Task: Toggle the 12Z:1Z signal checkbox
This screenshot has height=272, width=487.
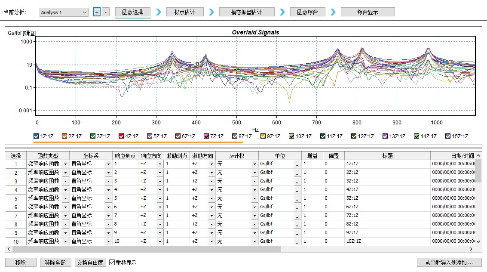Action: [354, 136]
